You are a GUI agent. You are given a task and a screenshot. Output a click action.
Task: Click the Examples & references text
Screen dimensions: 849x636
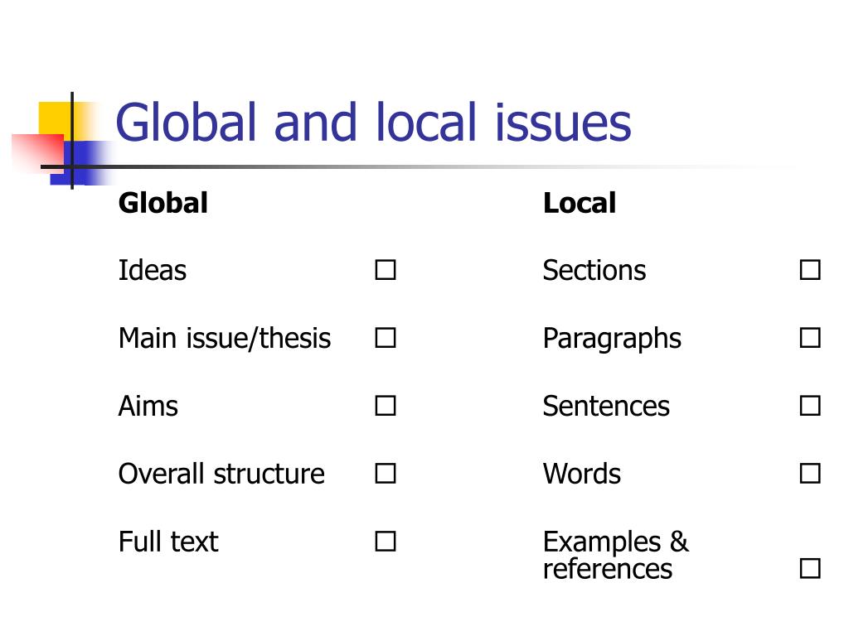point(616,555)
